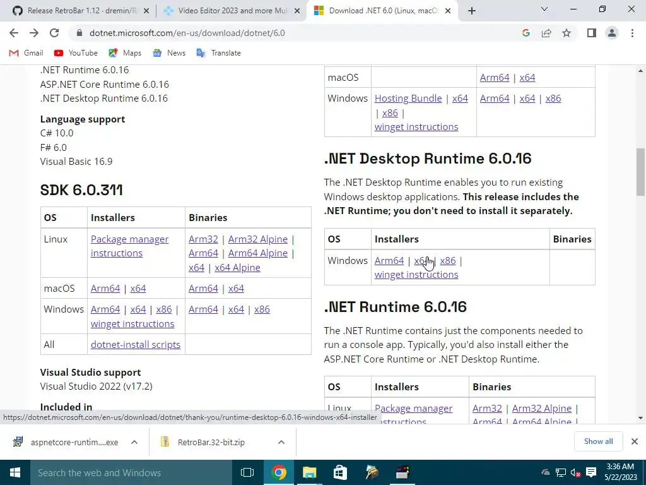Switch to the Release RetroBar 1.12 tab
The height and width of the screenshot is (485, 646).
[81, 11]
